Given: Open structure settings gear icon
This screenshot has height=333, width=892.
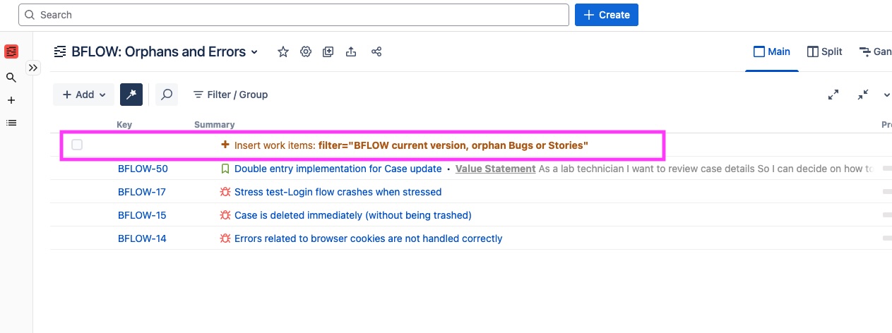Looking at the screenshot, I should click(306, 52).
